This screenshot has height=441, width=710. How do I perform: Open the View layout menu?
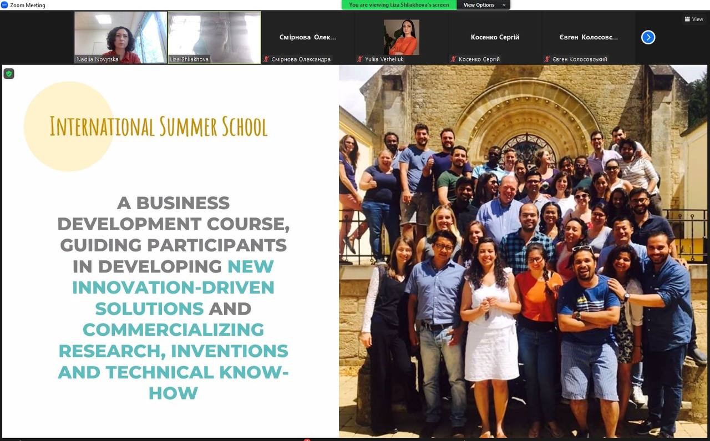click(694, 19)
